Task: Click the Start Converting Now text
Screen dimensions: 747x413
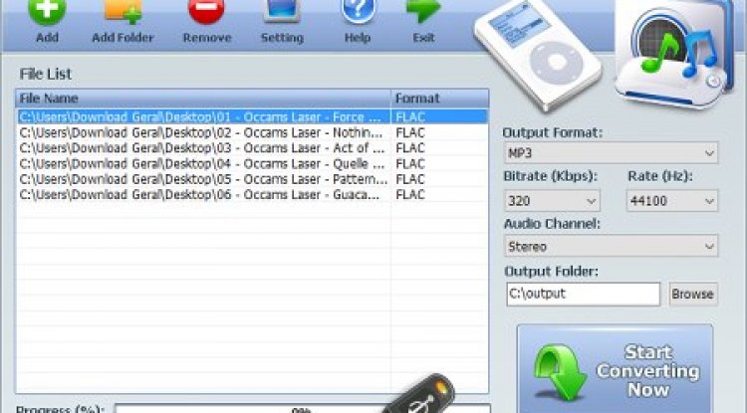Action: click(648, 370)
